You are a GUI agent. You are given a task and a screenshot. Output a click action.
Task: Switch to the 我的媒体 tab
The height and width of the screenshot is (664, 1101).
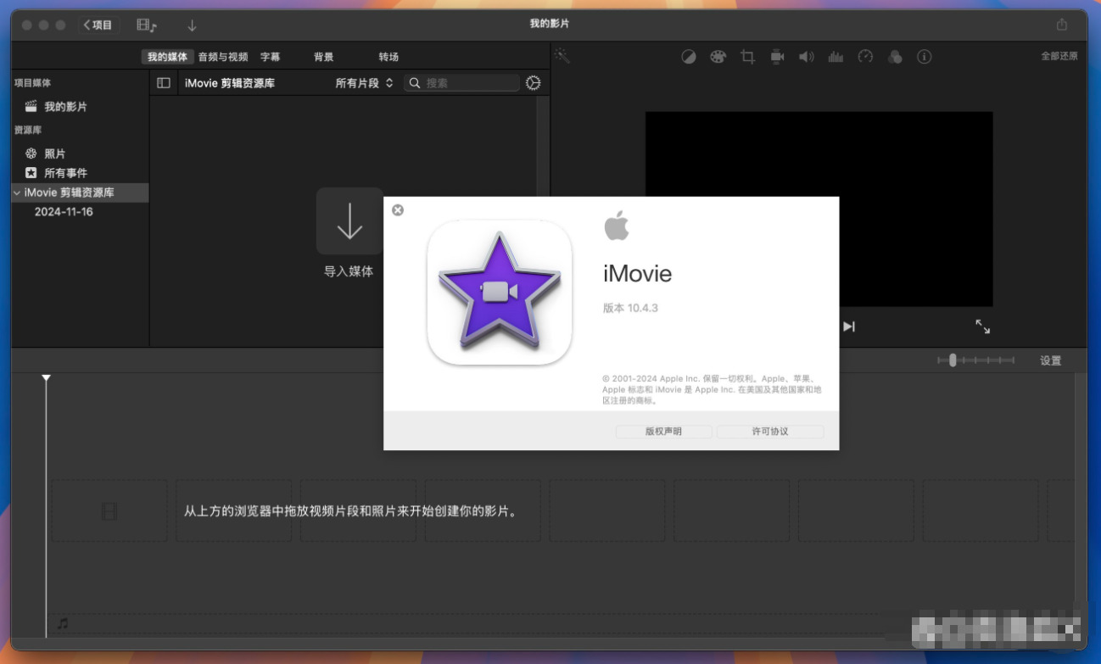pos(167,57)
